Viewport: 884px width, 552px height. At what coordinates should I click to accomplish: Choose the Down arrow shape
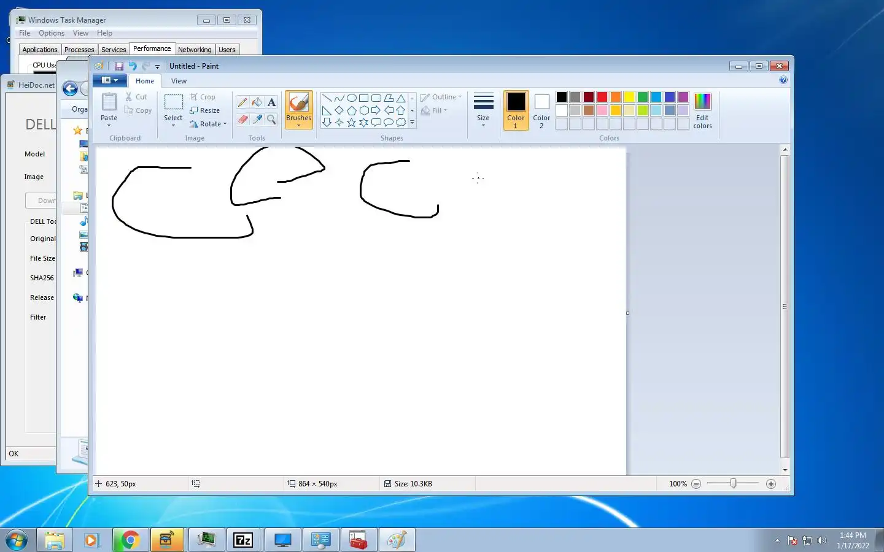tap(327, 123)
